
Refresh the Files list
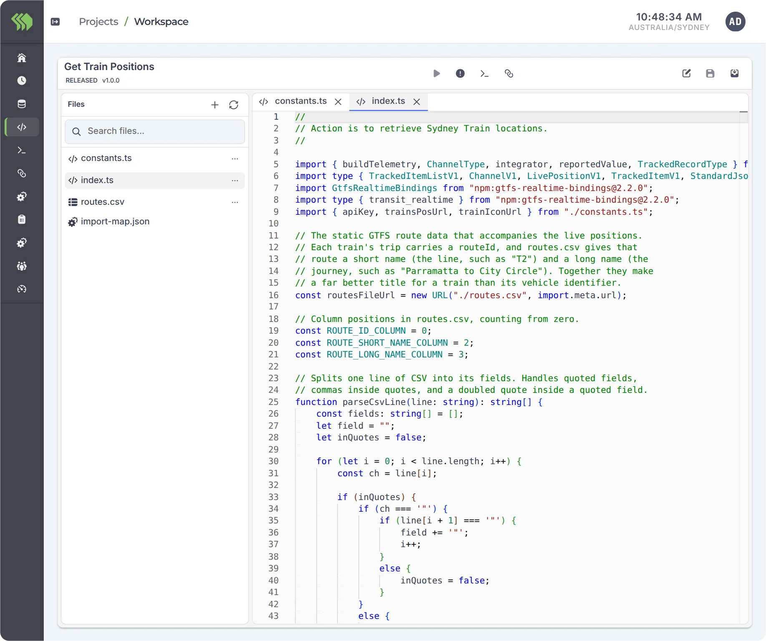click(234, 105)
